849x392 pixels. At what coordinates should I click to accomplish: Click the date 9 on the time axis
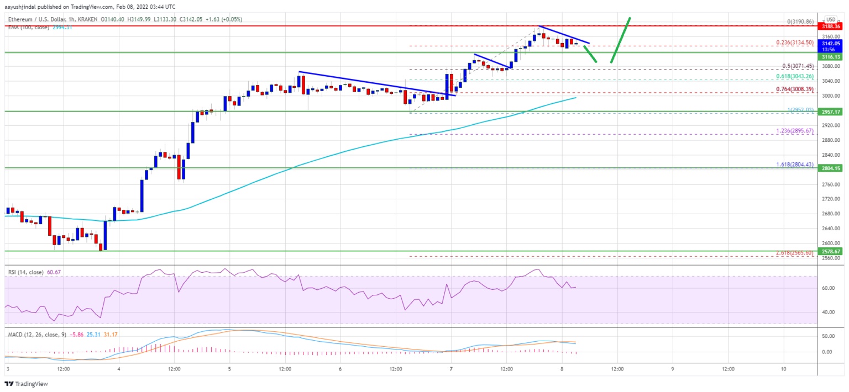point(673,368)
